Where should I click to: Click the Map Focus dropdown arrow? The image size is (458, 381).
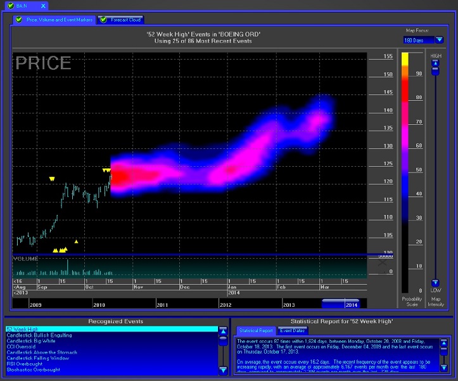click(439, 40)
